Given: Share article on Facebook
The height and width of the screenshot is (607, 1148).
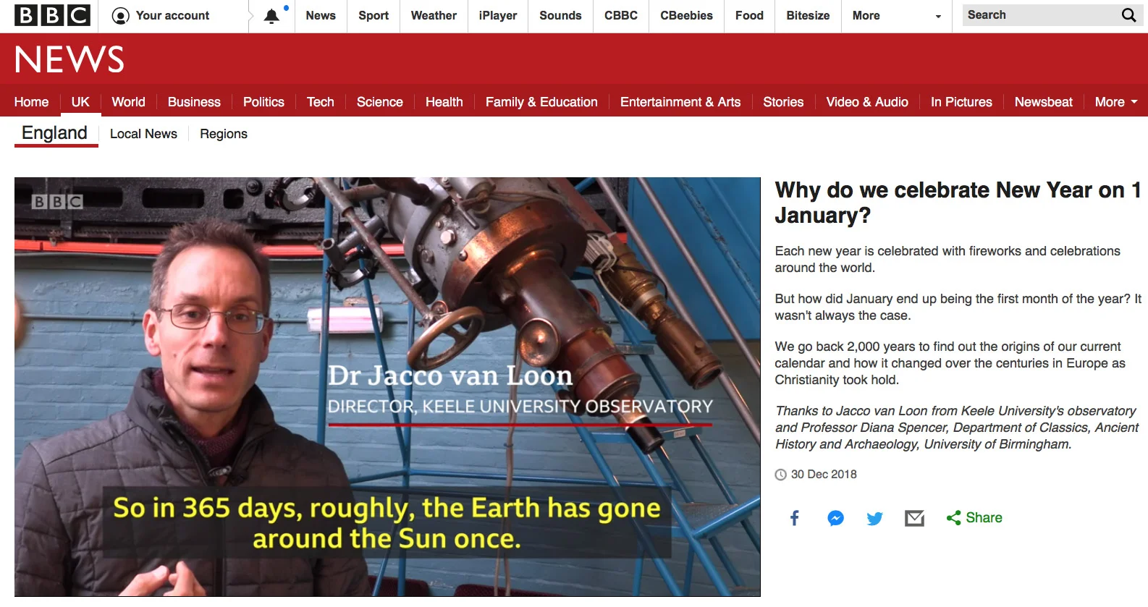Looking at the screenshot, I should 795,518.
